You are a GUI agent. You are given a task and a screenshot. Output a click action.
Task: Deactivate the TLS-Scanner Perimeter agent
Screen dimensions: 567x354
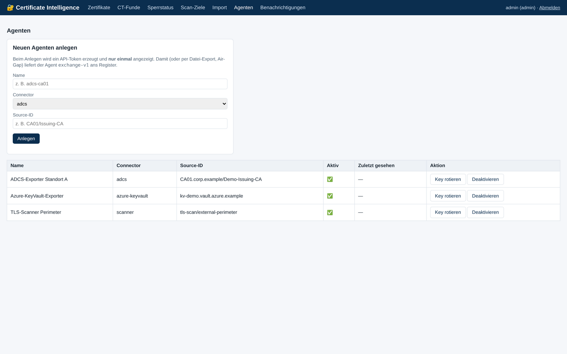(x=485, y=212)
